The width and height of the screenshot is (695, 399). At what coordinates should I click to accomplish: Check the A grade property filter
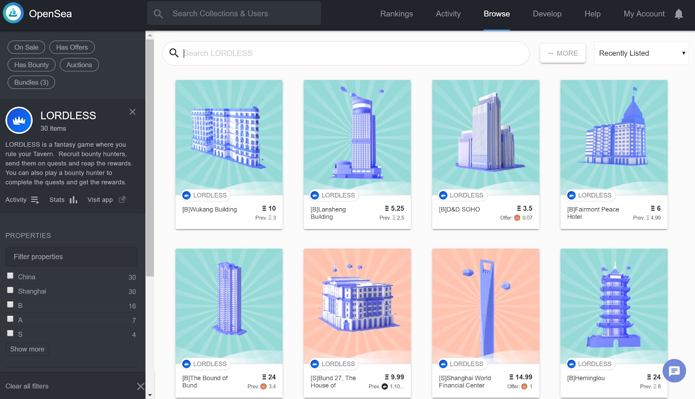point(10,319)
